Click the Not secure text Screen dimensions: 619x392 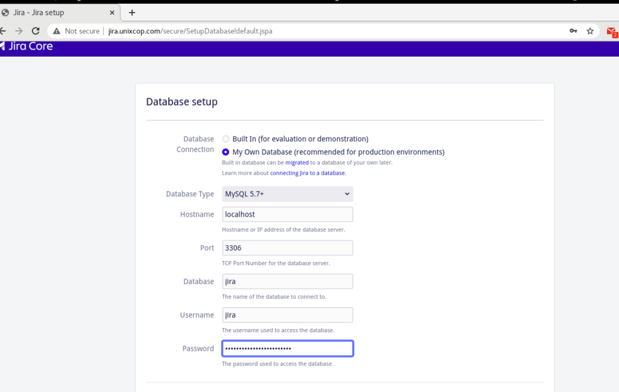pos(82,31)
